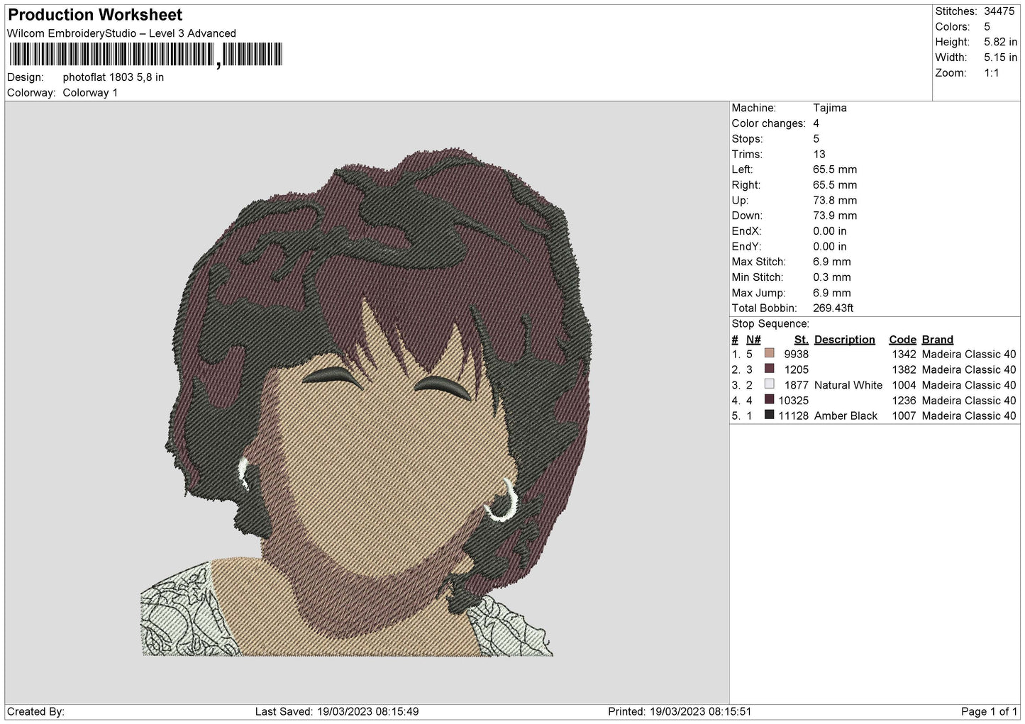
Task: Click the Zoom value 1:1
Action: [x=992, y=73]
